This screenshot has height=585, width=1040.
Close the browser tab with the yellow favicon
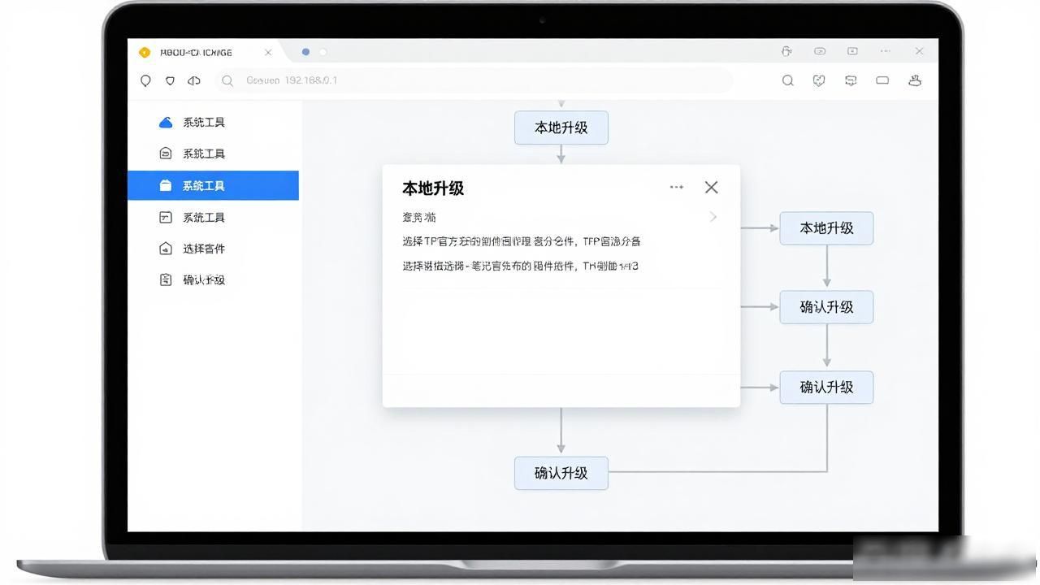pyautogui.click(x=268, y=52)
